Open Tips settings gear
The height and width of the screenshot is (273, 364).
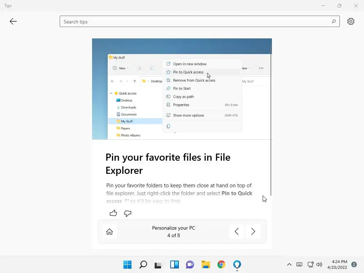coord(350,21)
